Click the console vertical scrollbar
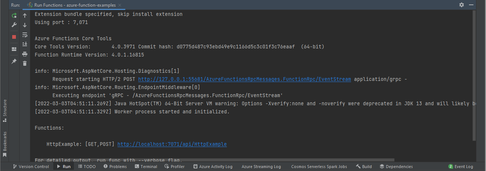This screenshot has height=171, width=486. click(x=474, y=74)
